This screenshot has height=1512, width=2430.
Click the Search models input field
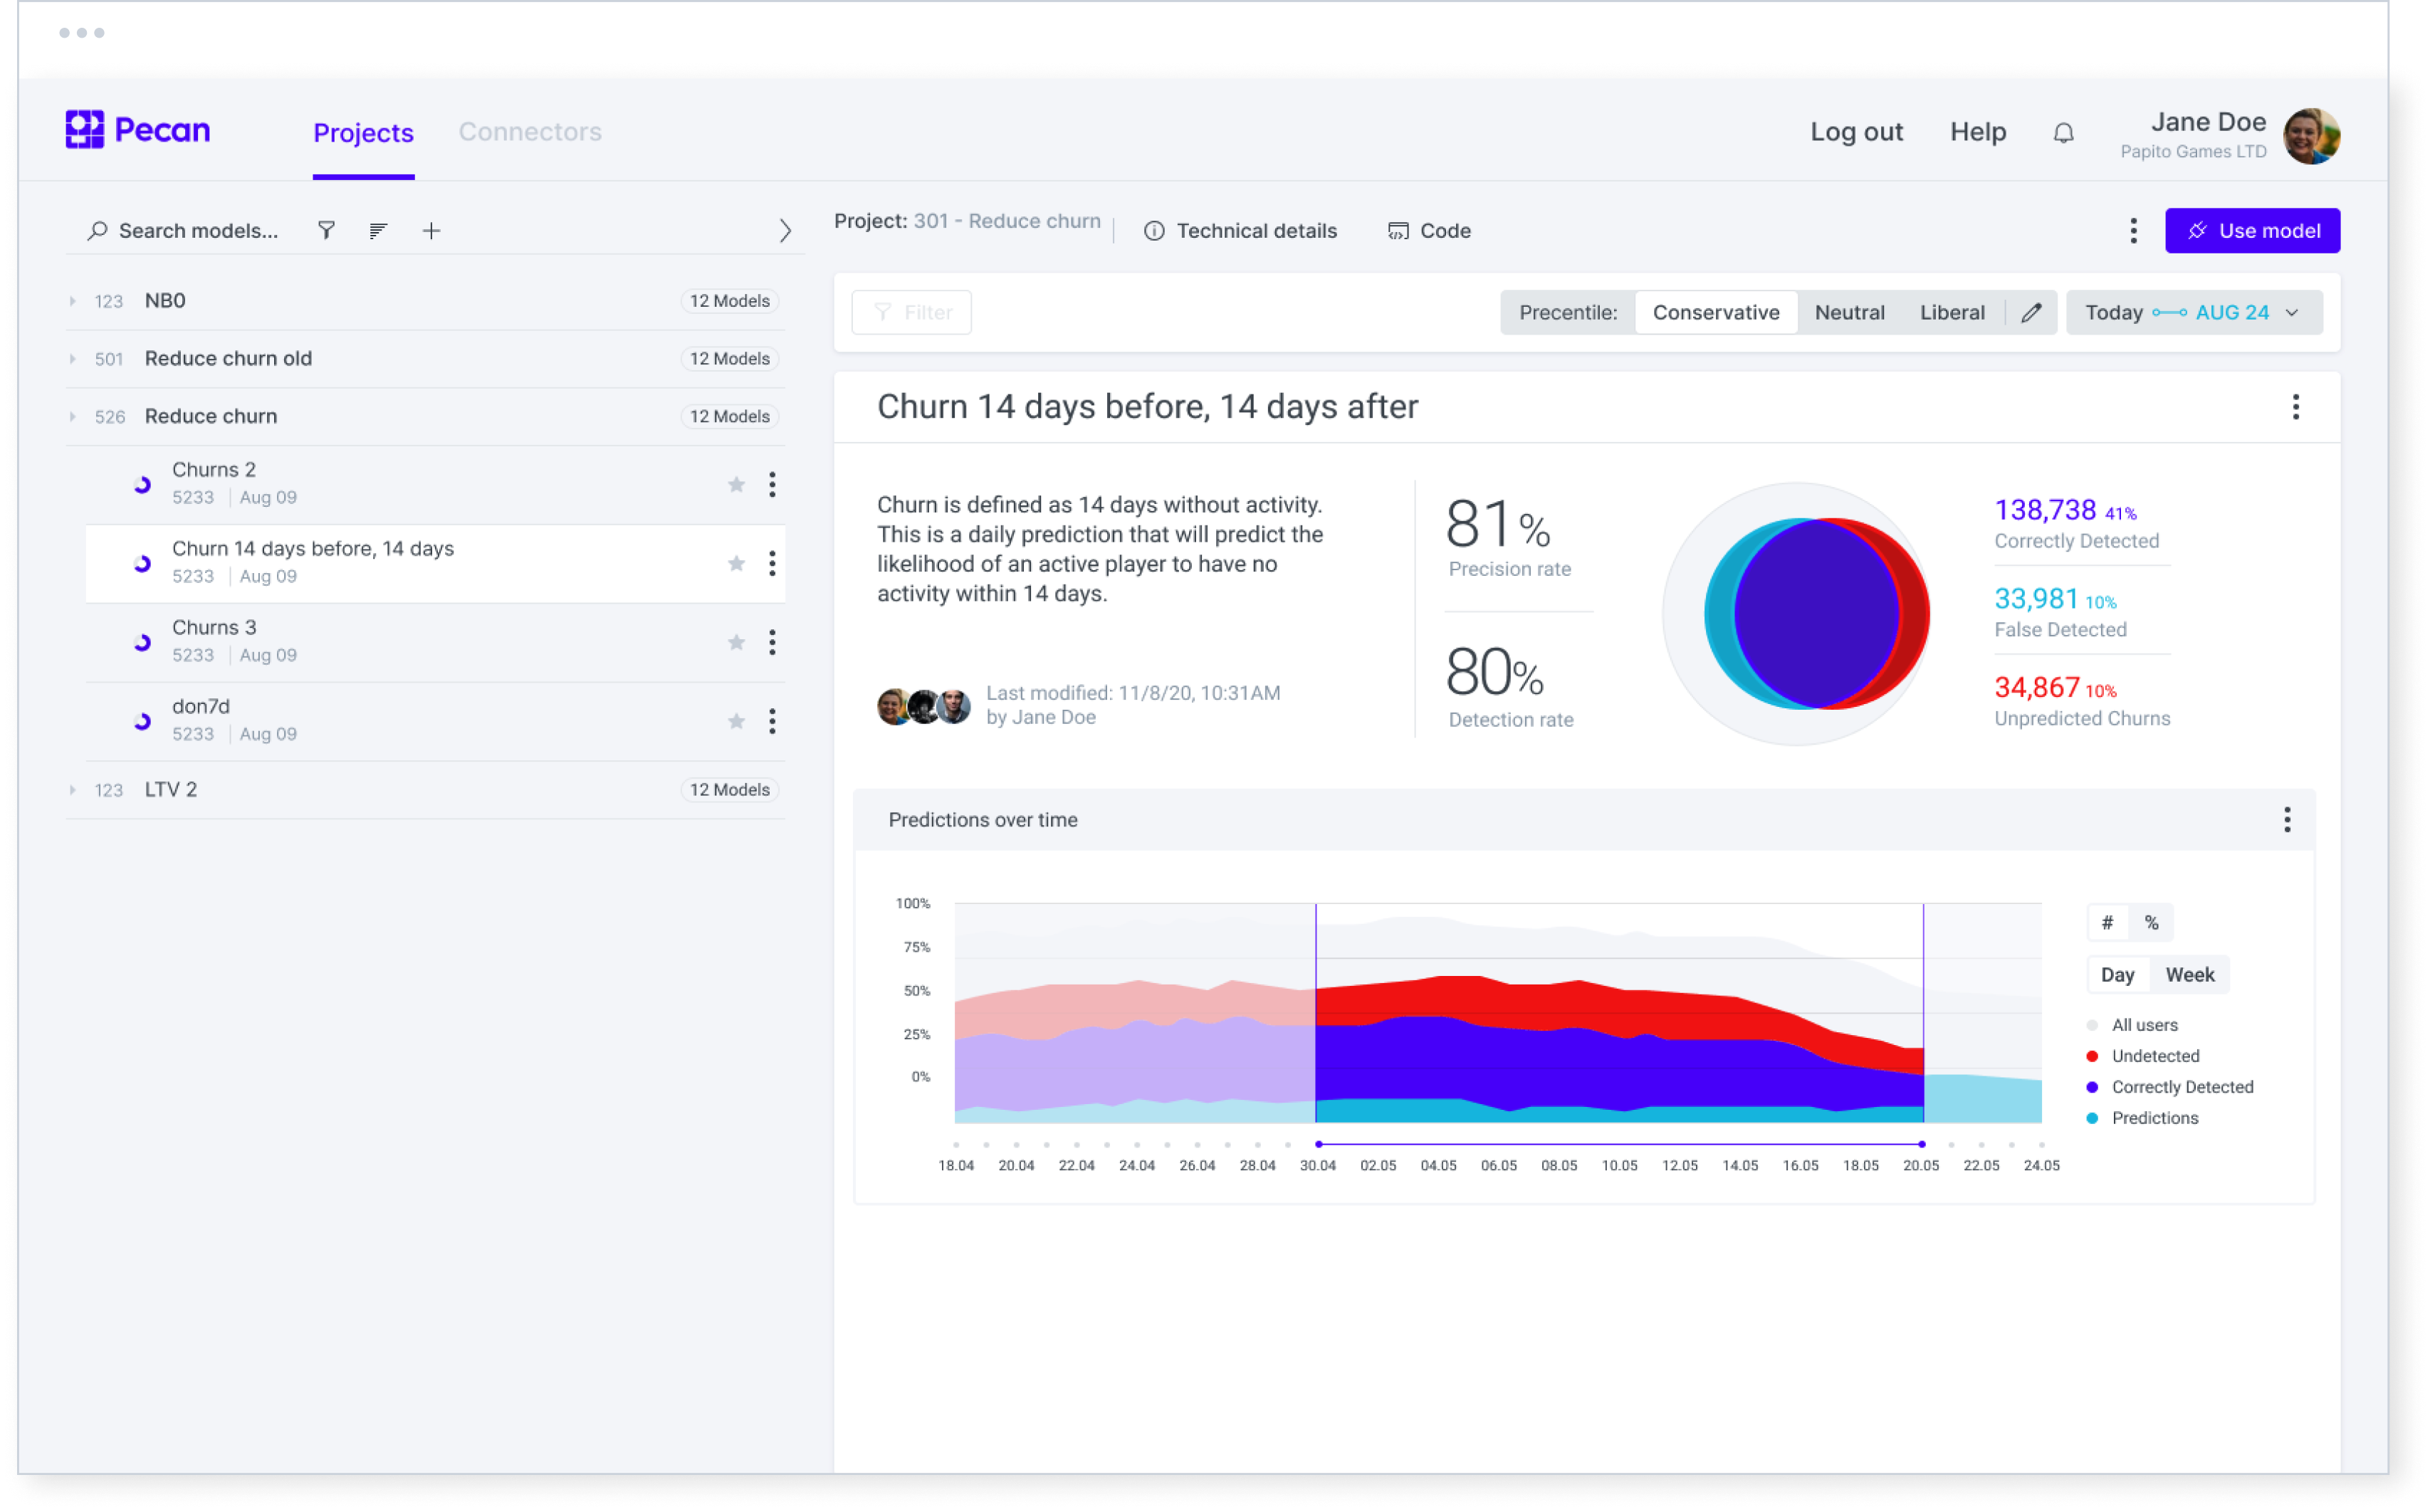198,231
